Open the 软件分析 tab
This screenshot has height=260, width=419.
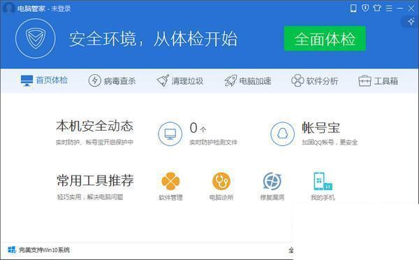click(x=315, y=81)
